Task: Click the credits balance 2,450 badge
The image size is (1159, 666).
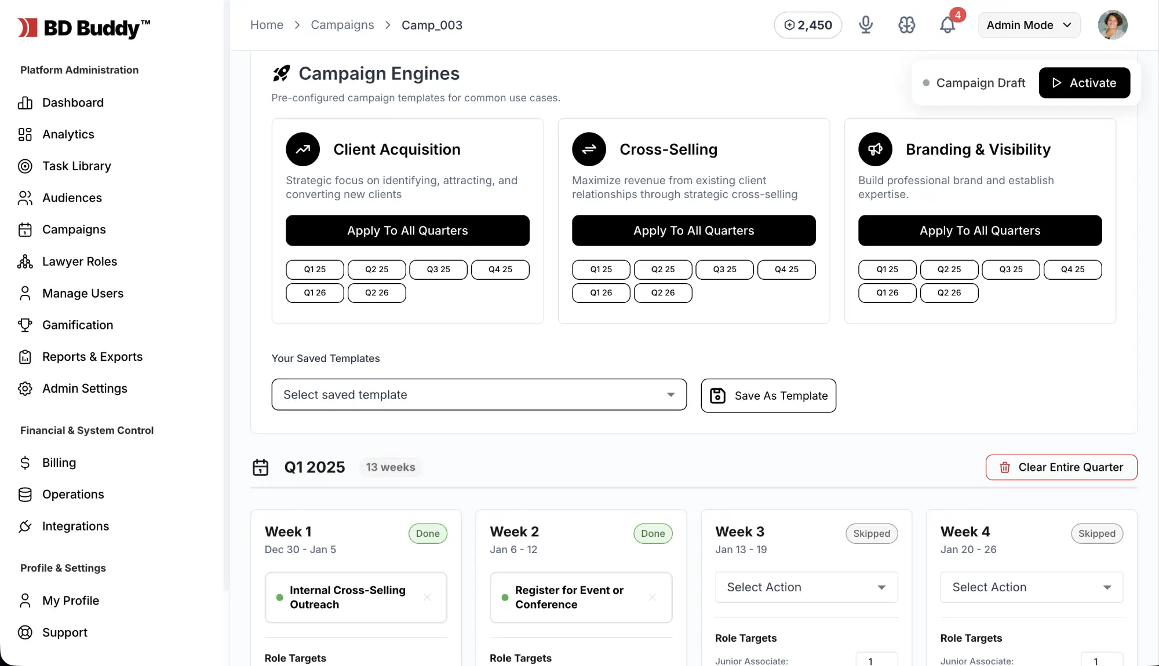Action: 808,25
